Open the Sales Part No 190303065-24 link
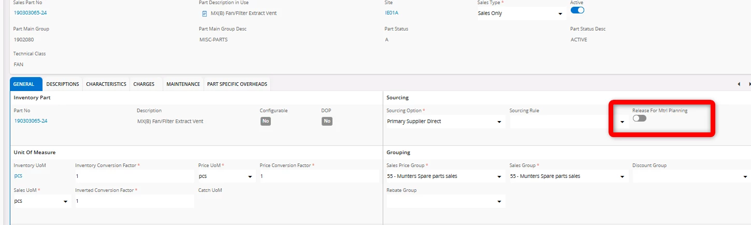 tap(34, 12)
